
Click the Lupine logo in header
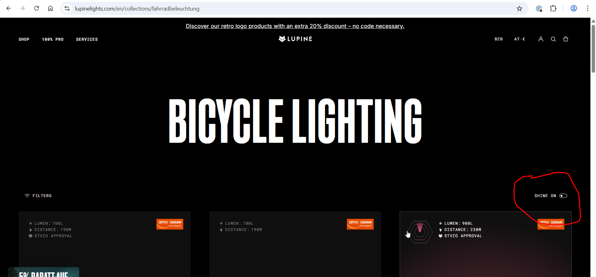coord(295,39)
